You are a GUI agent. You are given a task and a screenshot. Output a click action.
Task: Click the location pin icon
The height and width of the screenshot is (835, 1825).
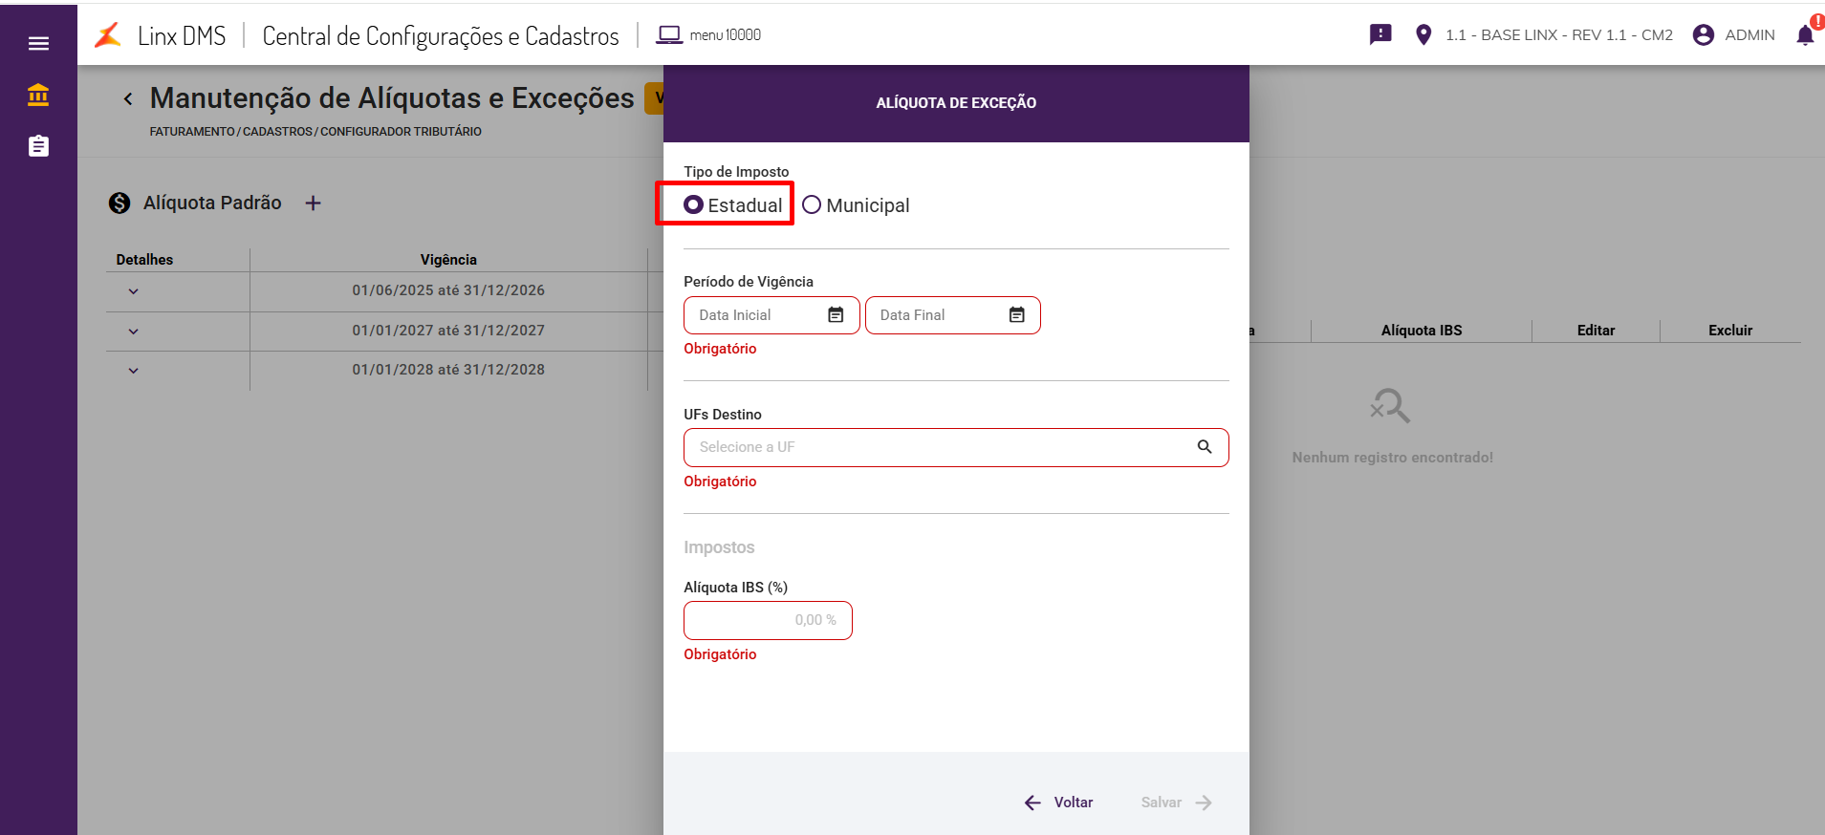(x=1423, y=35)
